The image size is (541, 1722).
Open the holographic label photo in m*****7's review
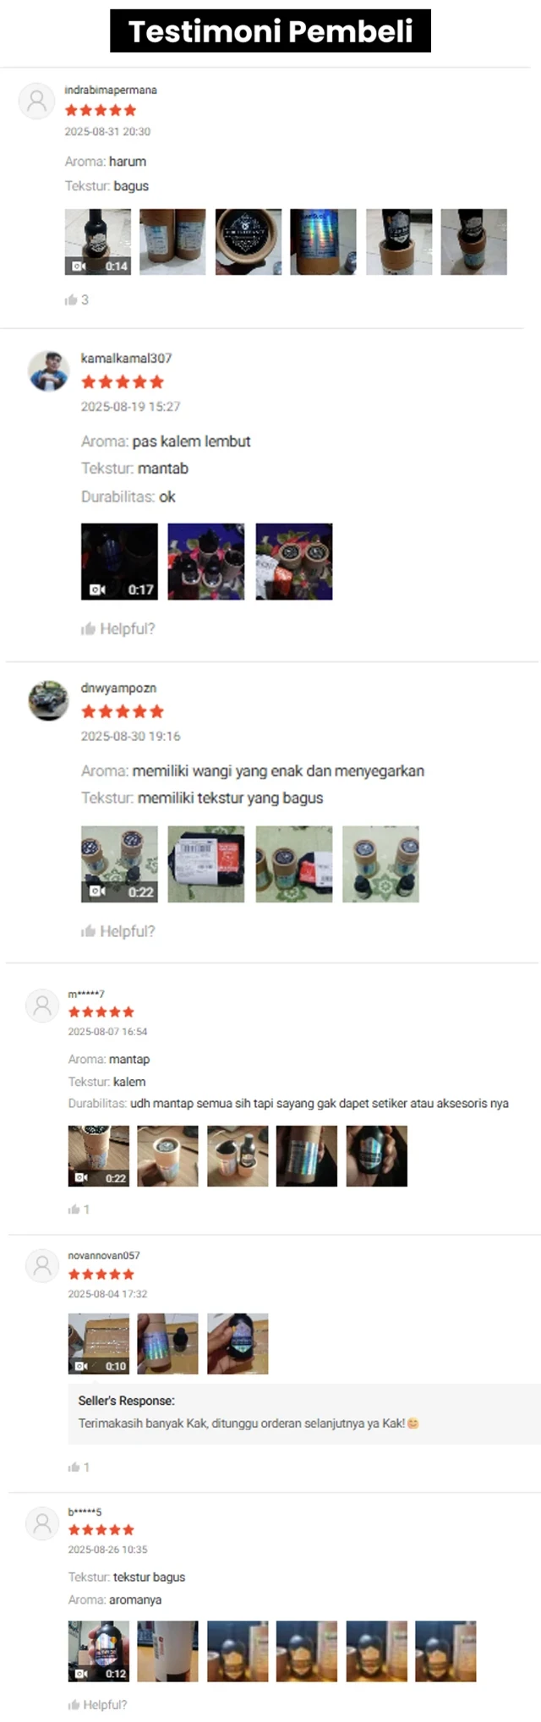click(x=307, y=1156)
